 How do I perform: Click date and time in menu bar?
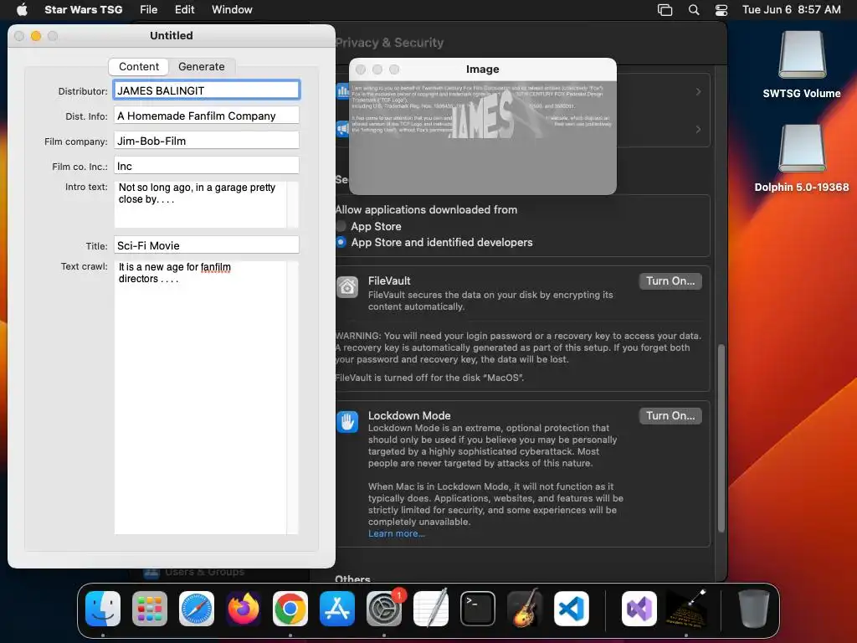(792, 9)
